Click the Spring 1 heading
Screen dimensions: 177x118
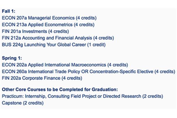(12, 58)
